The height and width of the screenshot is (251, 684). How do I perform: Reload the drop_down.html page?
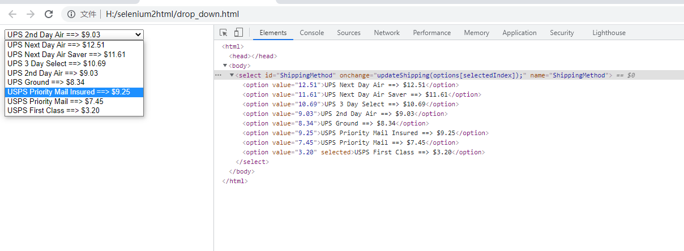click(x=49, y=14)
